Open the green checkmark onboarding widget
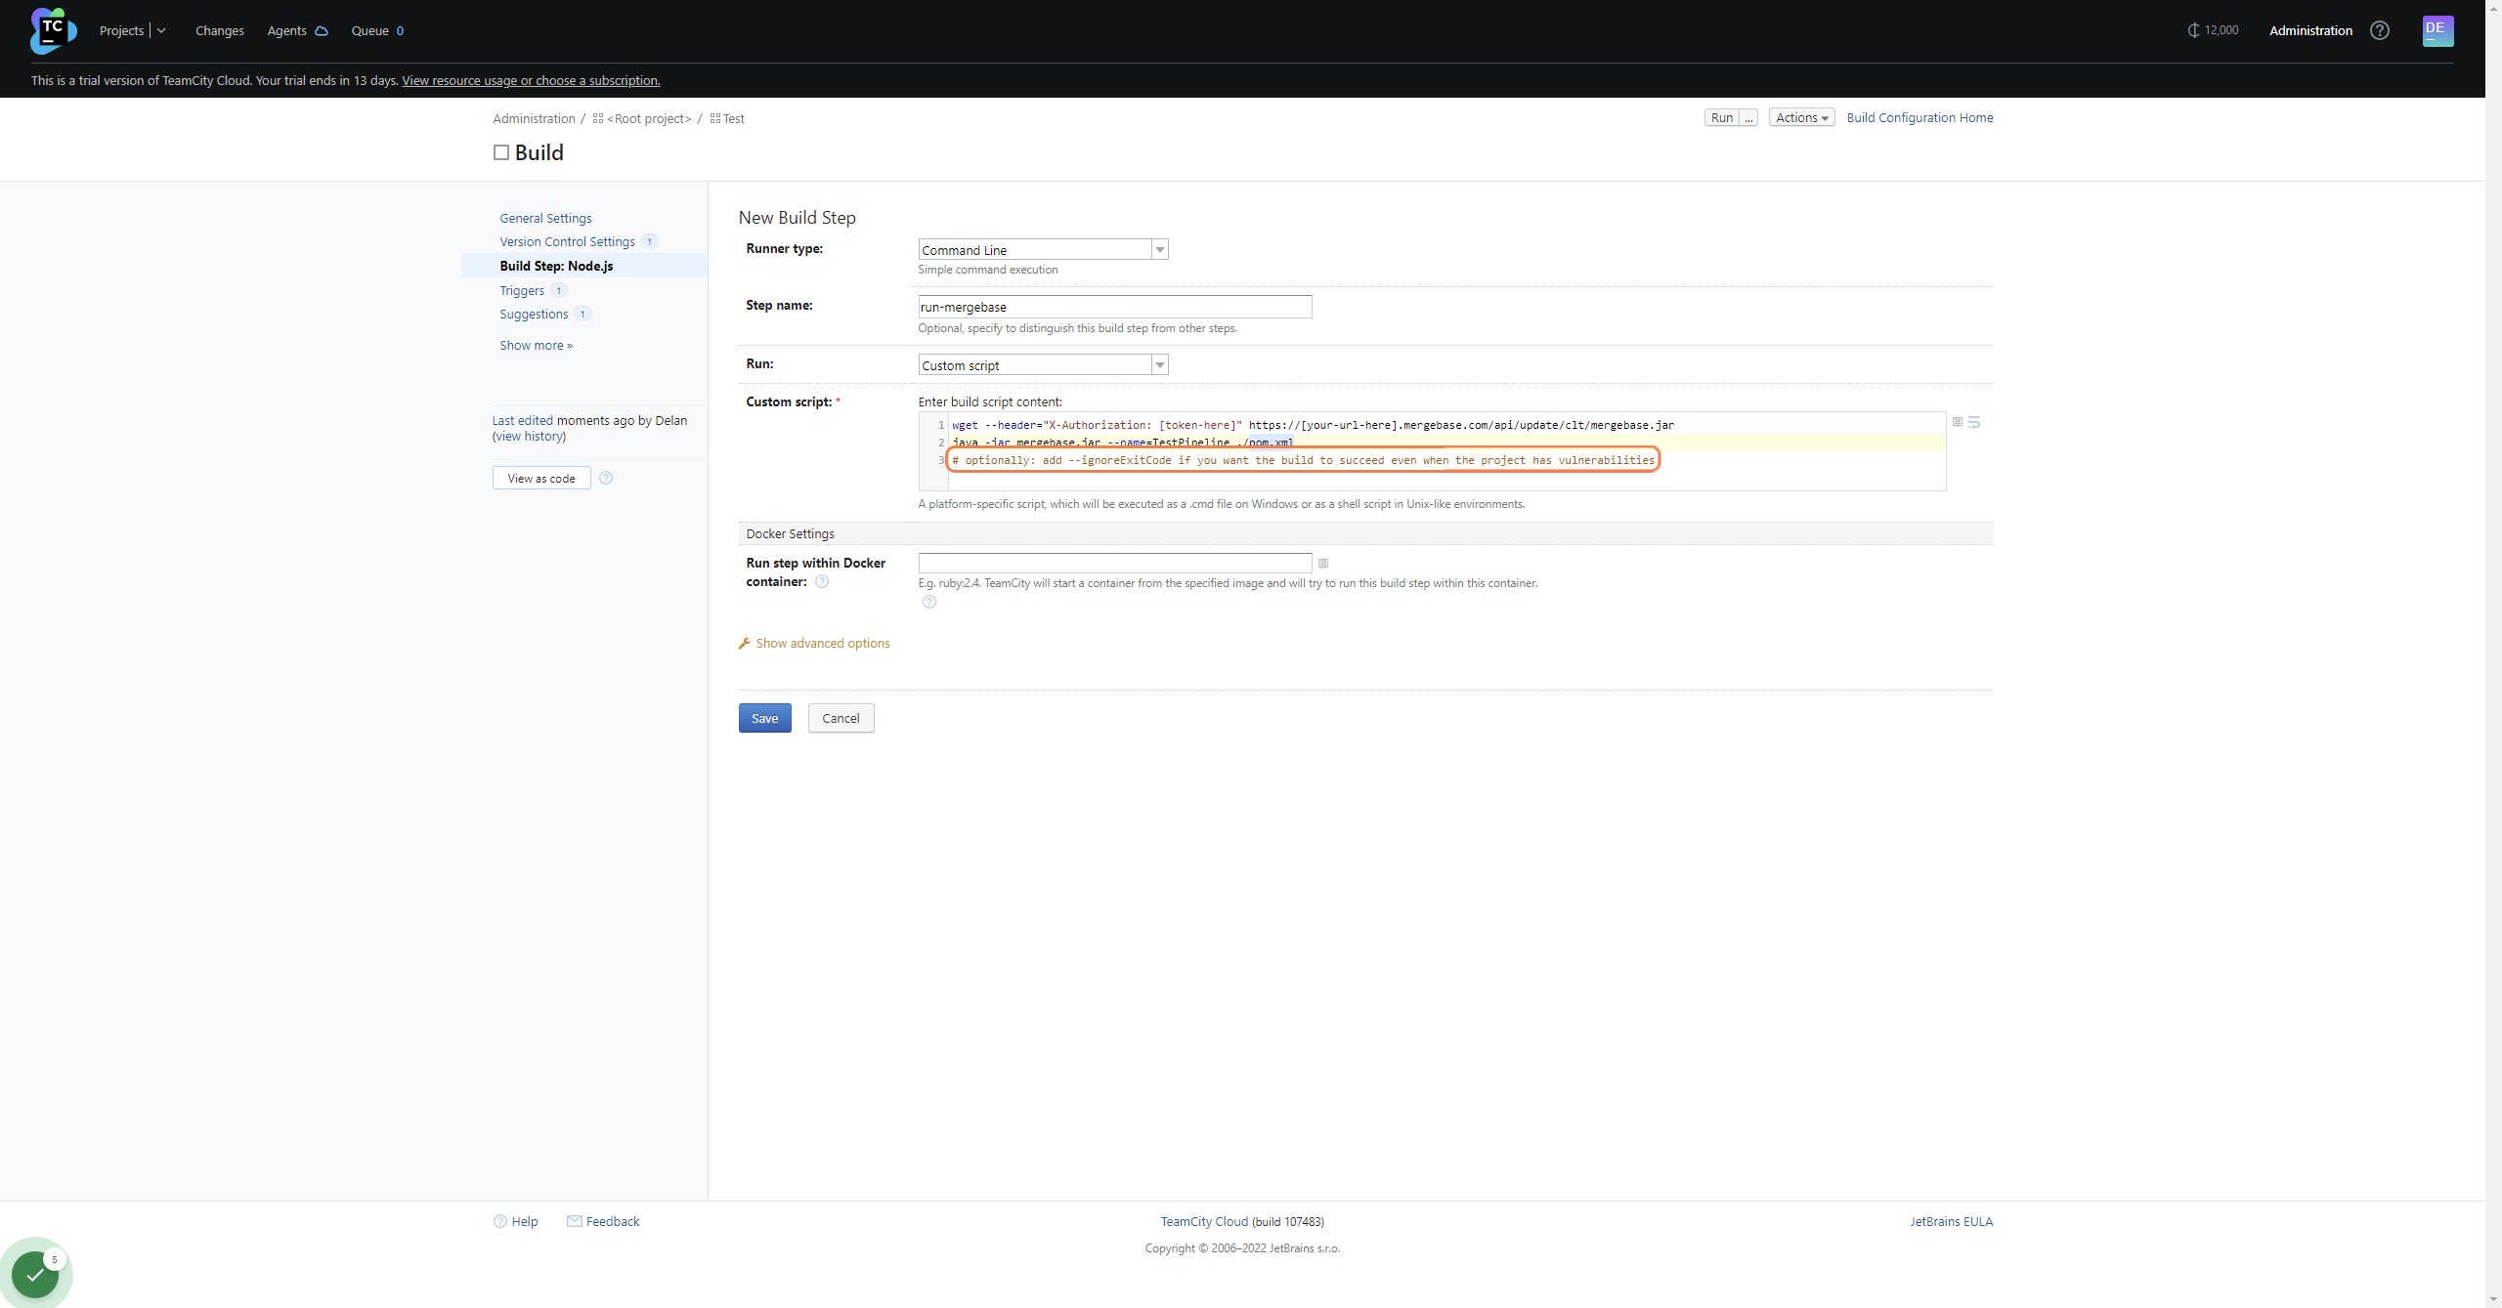Image resolution: width=2502 pixels, height=1308 pixels. [x=35, y=1274]
